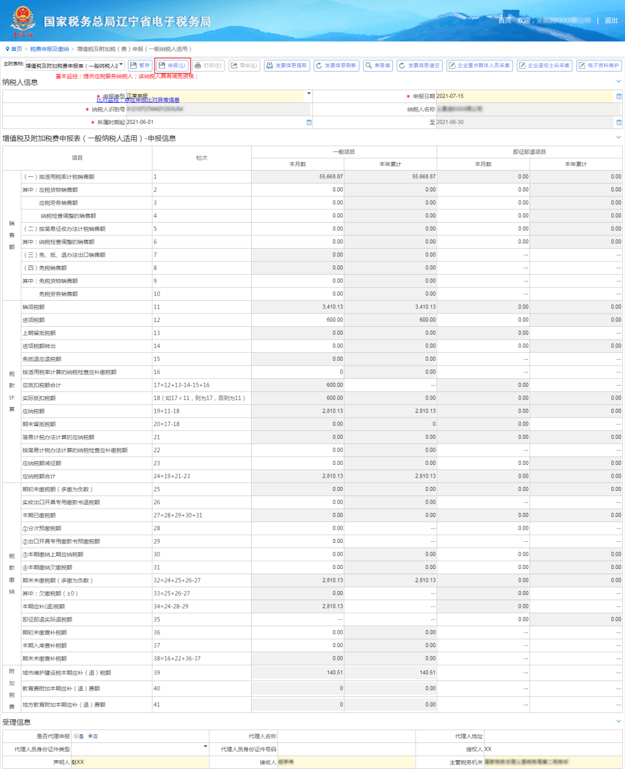Open 代理人员身份证件类型 dropdown

pyautogui.click(x=205, y=746)
